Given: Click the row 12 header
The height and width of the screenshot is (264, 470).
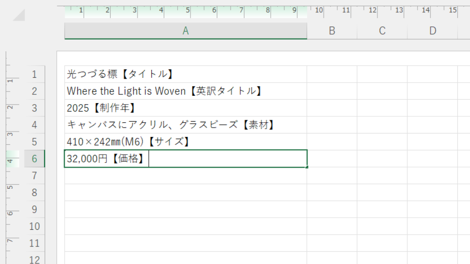Looking at the screenshot, I should tap(34, 259).
